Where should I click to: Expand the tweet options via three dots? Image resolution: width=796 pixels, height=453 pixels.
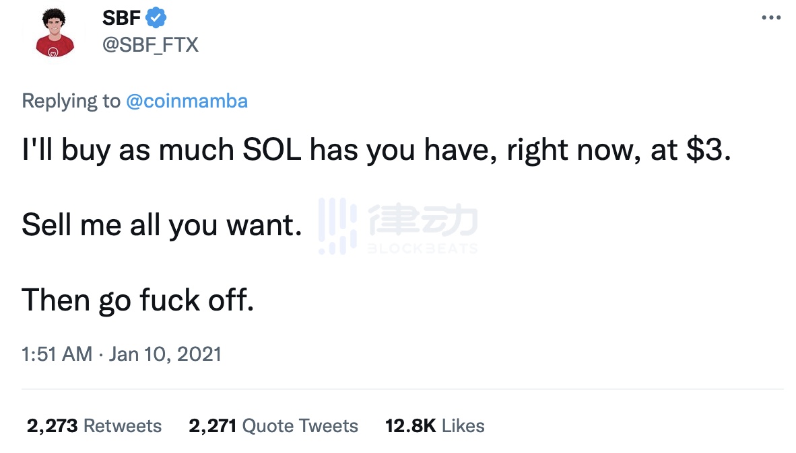[770, 17]
